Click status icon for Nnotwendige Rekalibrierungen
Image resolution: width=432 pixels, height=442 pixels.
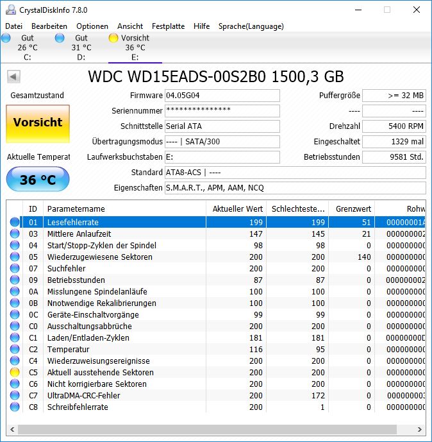click(15, 303)
